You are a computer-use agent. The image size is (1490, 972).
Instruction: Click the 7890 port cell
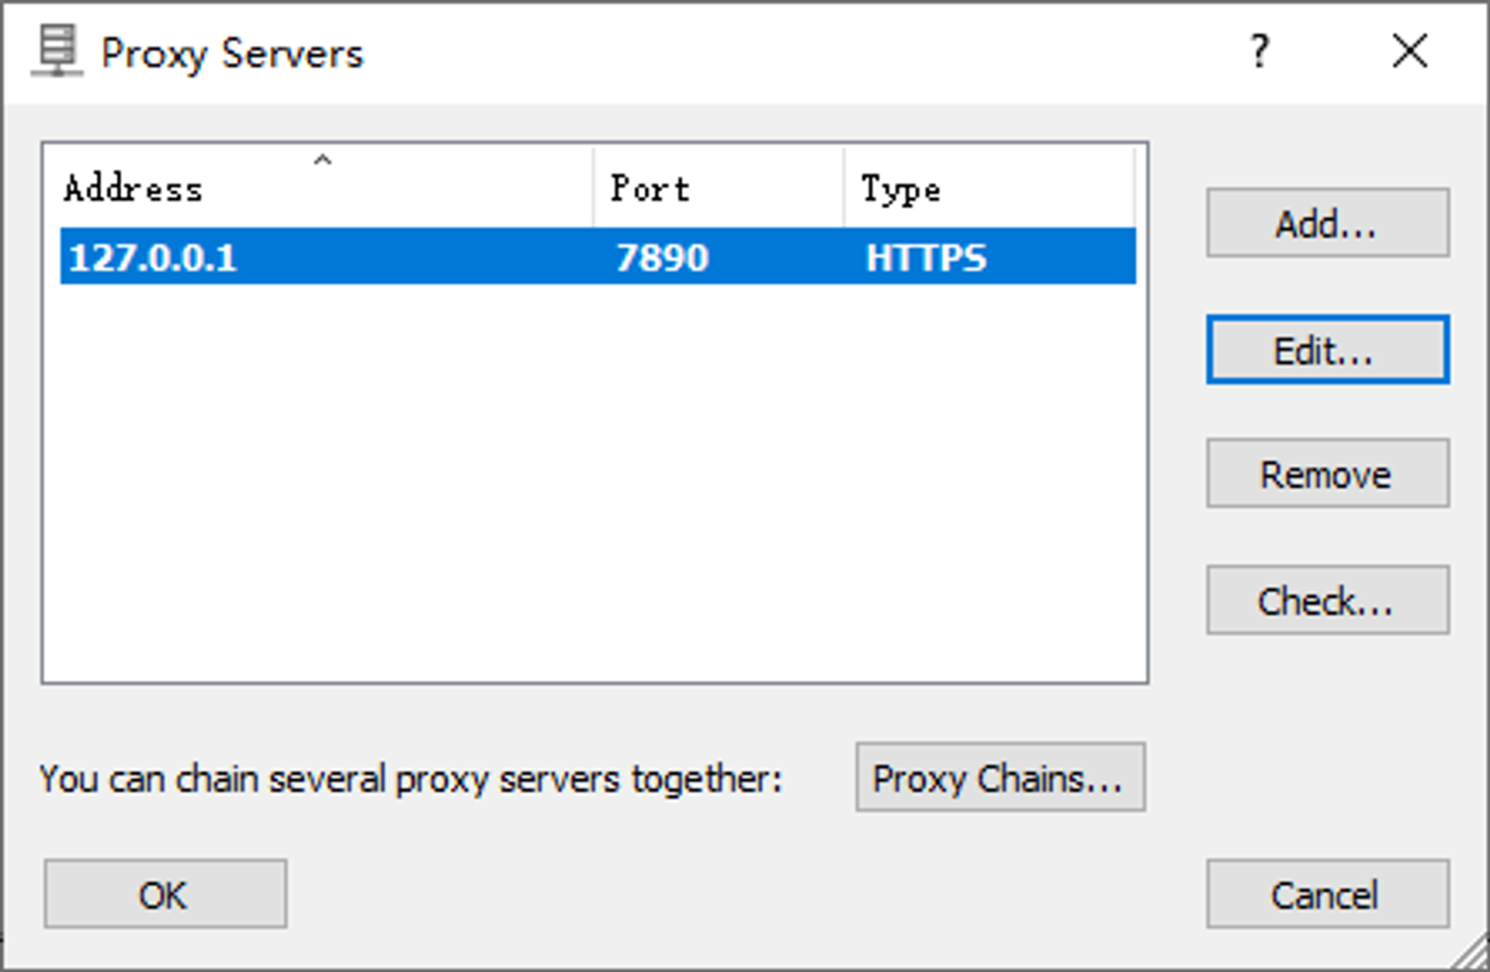tap(662, 258)
